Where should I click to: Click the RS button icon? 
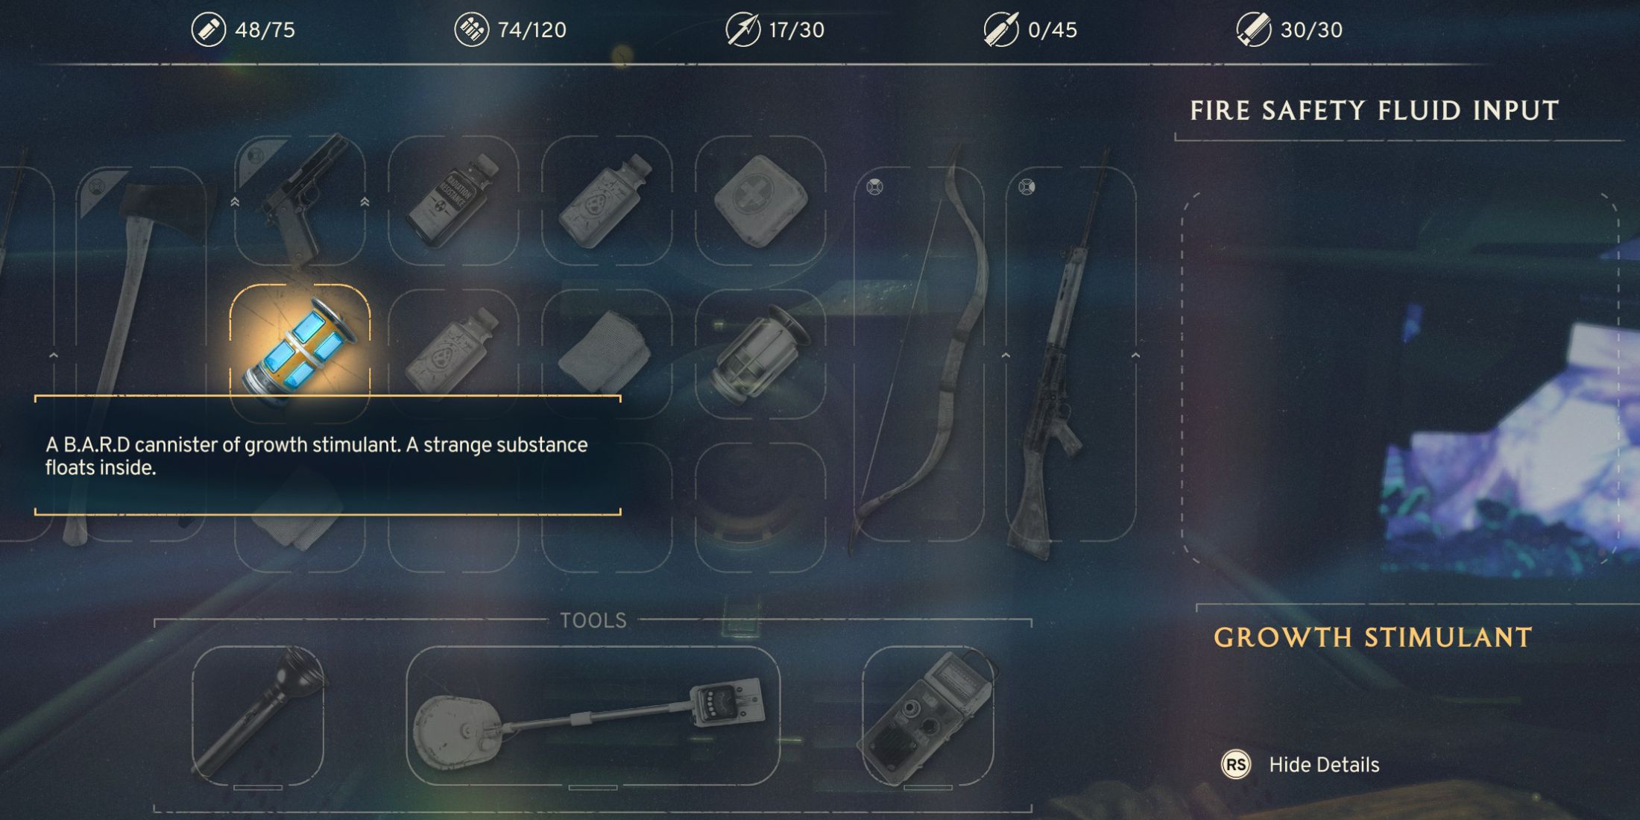click(1236, 765)
